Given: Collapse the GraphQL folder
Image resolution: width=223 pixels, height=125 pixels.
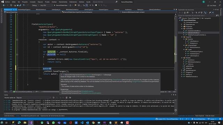Looking at the screenshot, I should click(x=182, y=37).
